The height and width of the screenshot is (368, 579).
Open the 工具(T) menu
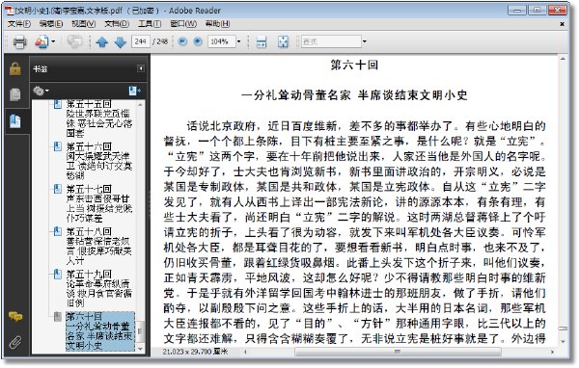150,24
